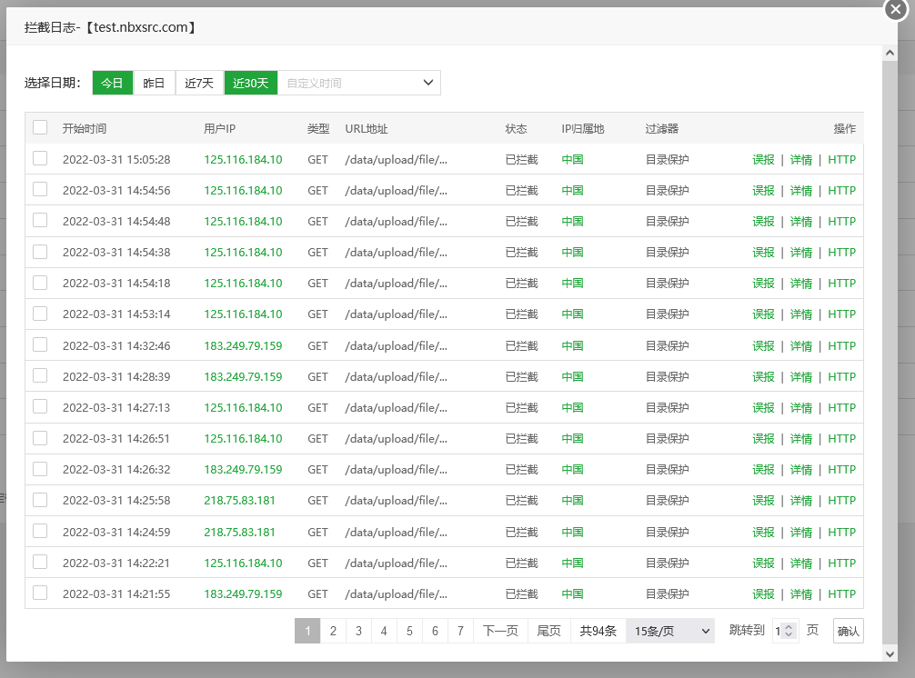
Task: Tick the checkbox for 14:54:38 entry
Action: [x=40, y=251]
